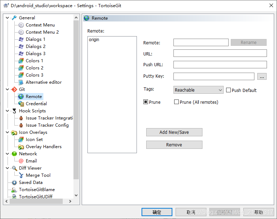Click the Credential globe-lock icon
This screenshot has width=277, height=219.
pyautogui.click(x=21, y=104)
